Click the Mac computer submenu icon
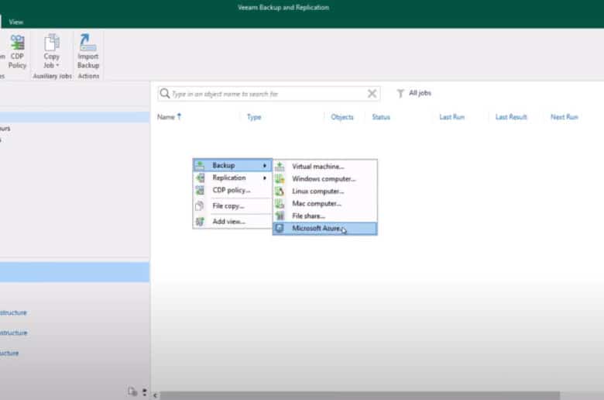Viewport: 604px width, 400px height. point(280,204)
